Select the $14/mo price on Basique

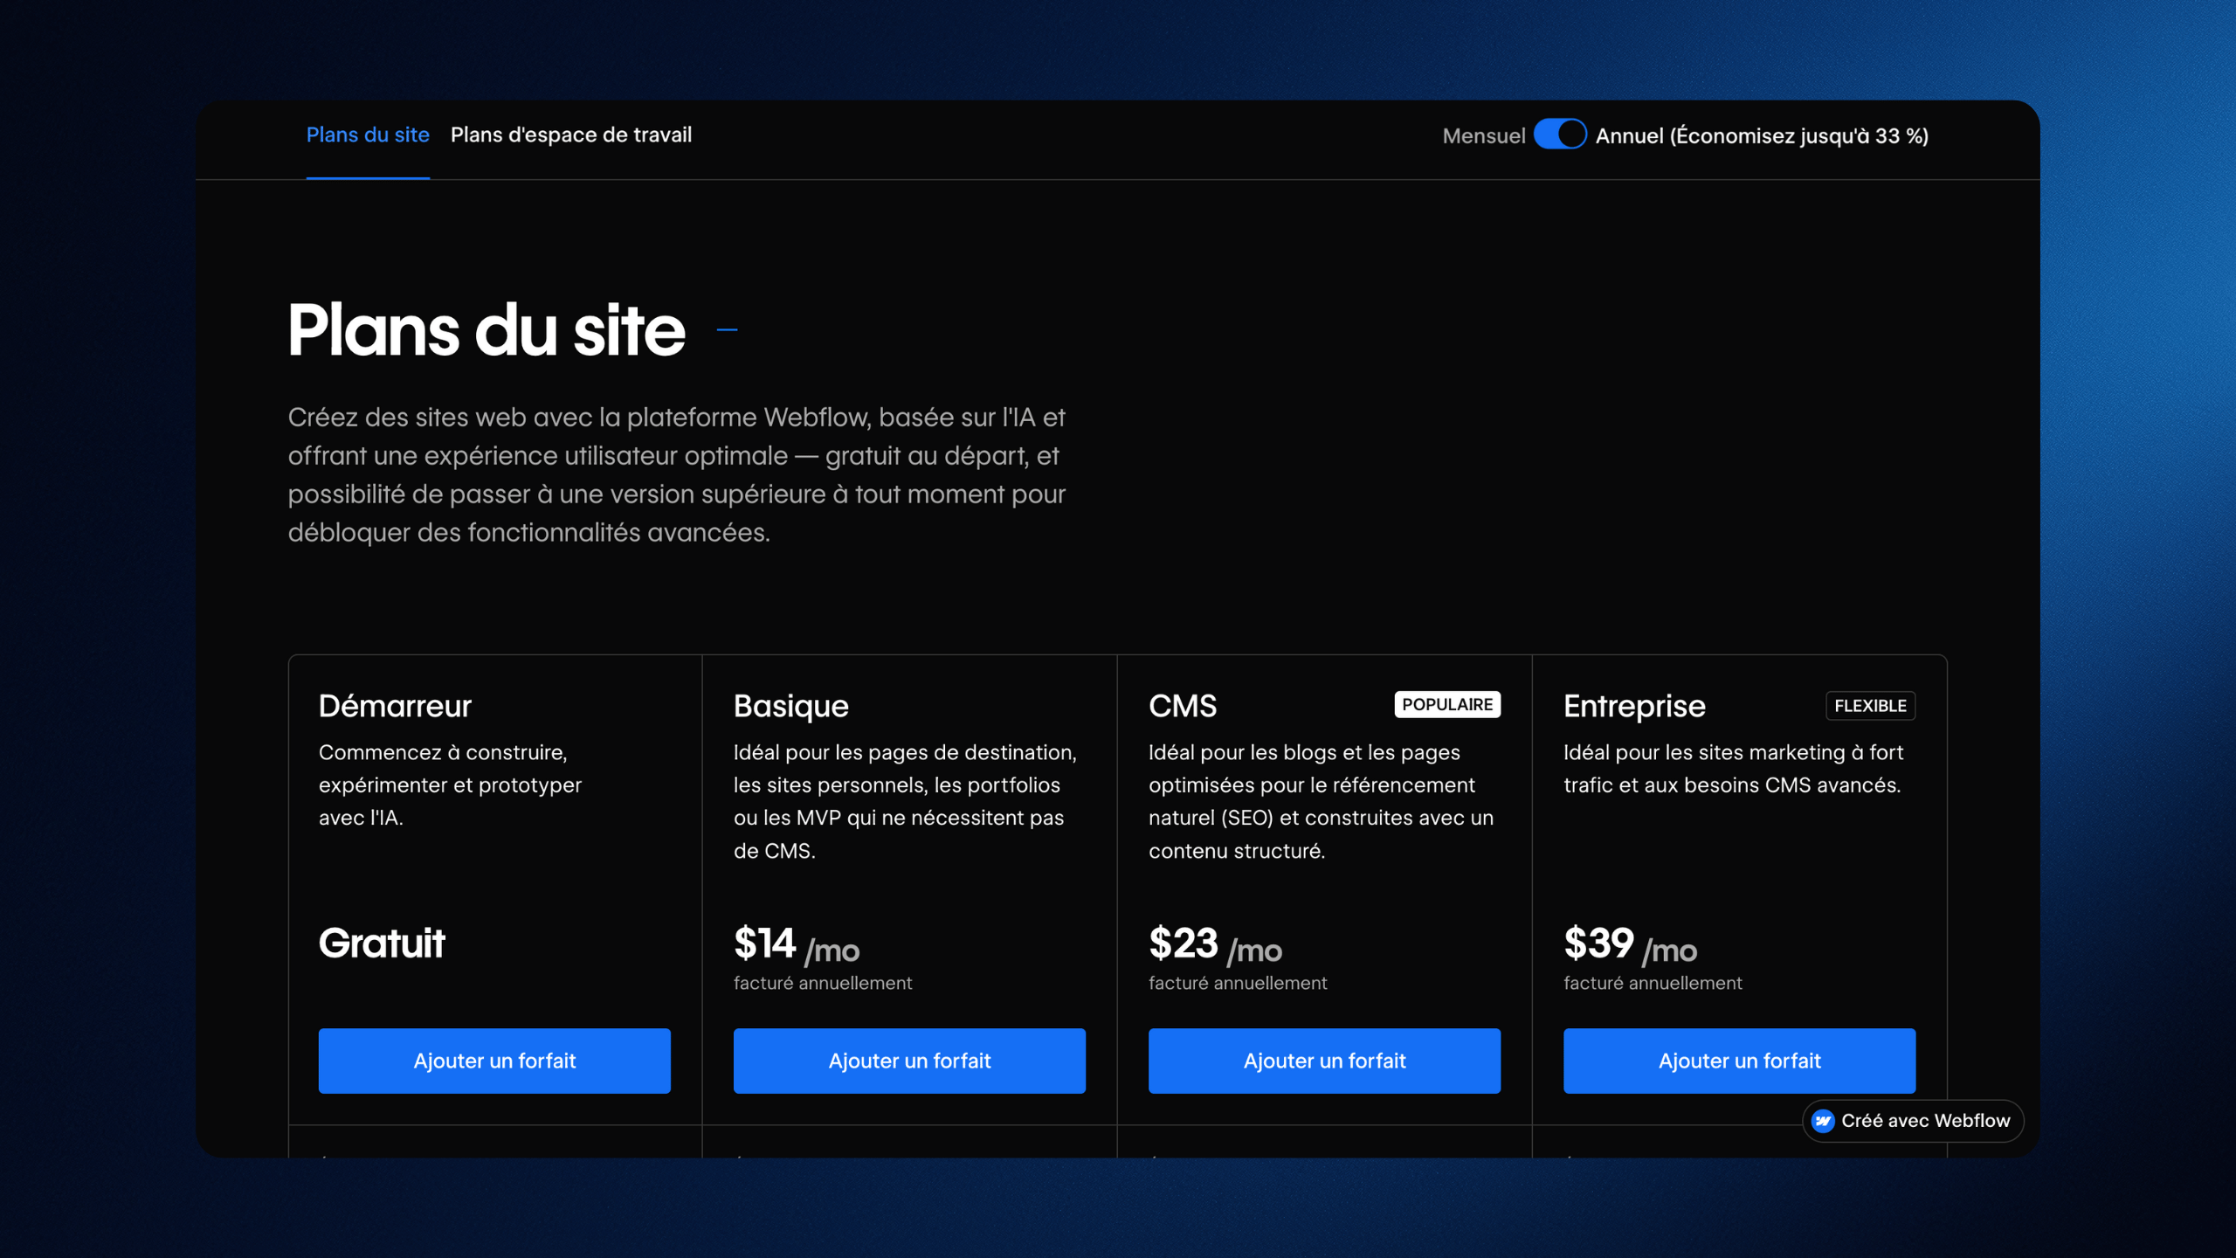tap(795, 943)
